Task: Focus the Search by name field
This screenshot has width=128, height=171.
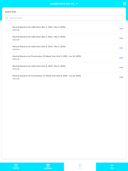Action: (x=64, y=18)
